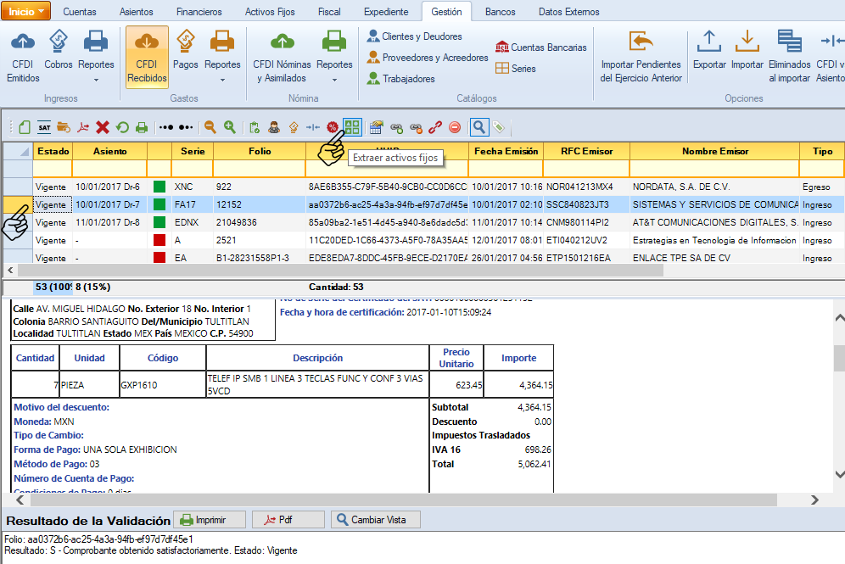Open the Bancos tab

(x=500, y=12)
